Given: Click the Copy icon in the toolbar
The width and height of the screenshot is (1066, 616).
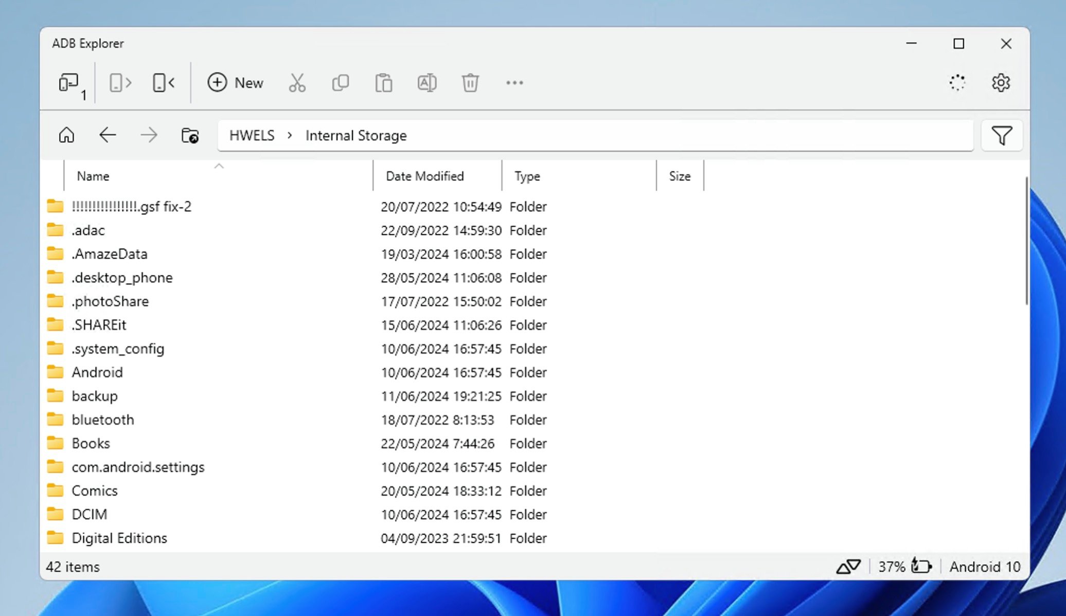Looking at the screenshot, I should [340, 83].
